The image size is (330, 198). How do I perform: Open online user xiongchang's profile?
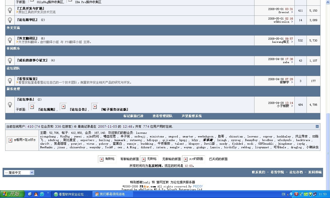point(48,137)
